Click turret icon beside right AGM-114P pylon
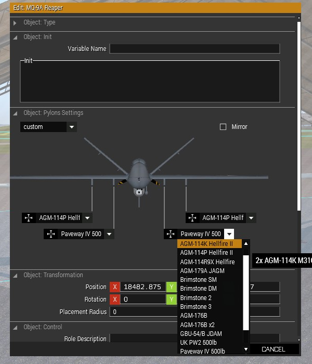The height and width of the screenshot is (364, 312). point(192,218)
